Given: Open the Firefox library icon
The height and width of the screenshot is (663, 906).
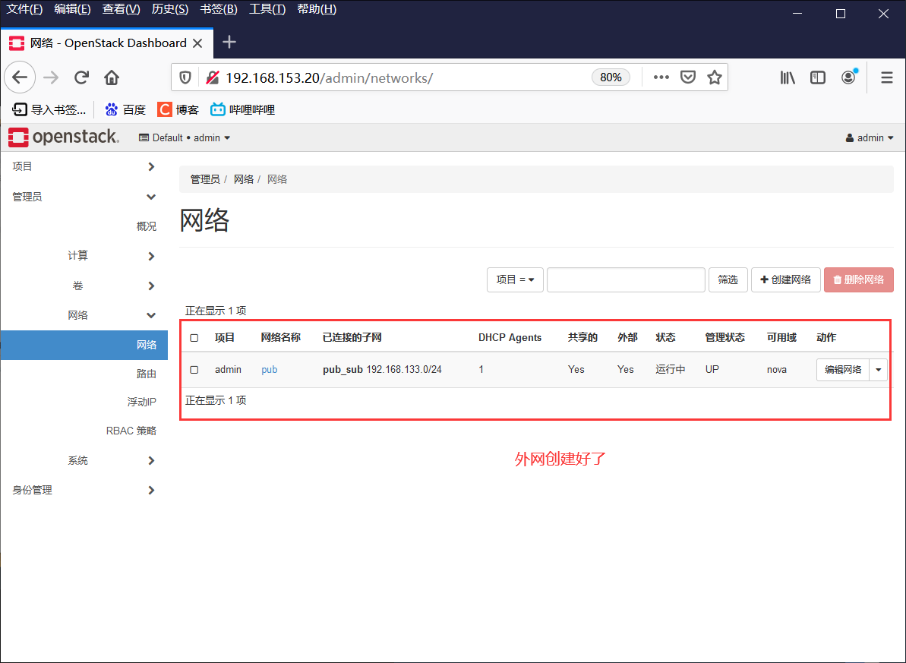Looking at the screenshot, I should click(788, 77).
